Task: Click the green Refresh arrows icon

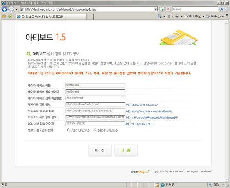Action: tap(162, 9)
